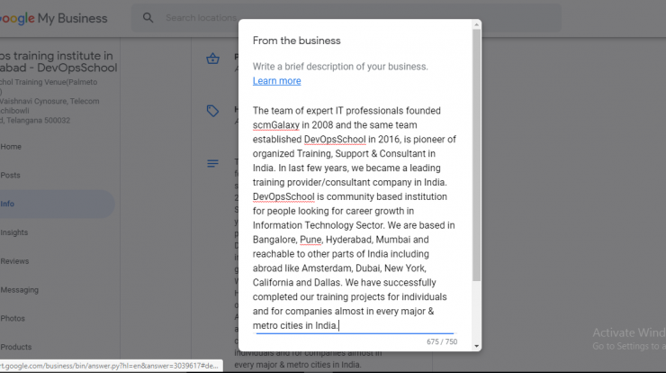This screenshot has width=666, height=373.
Task: Click the dialog scrollbar thumb
Action: [477, 155]
